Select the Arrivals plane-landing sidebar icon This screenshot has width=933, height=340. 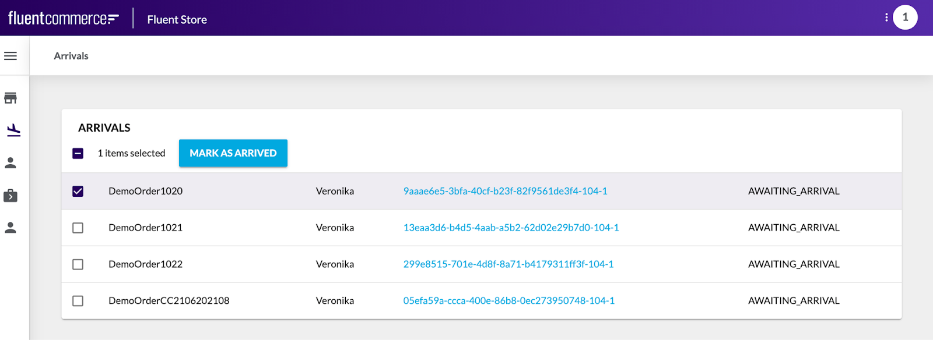pyautogui.click(x=13, y=130)
